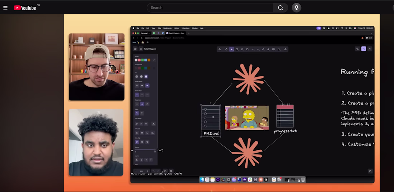Select the Diamond shape tool
This screenshot has width=394, height=192.
coord(242,49)
